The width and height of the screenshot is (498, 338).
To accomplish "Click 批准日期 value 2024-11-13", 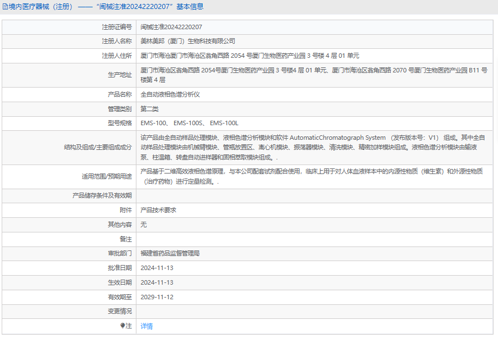I will (x=157, y=268).
